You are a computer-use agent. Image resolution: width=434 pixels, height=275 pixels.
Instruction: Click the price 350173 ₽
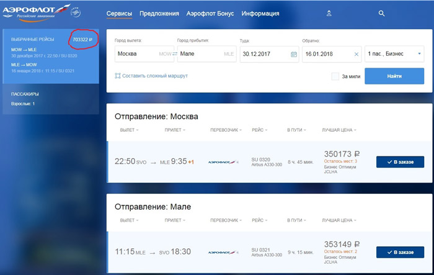342,154
